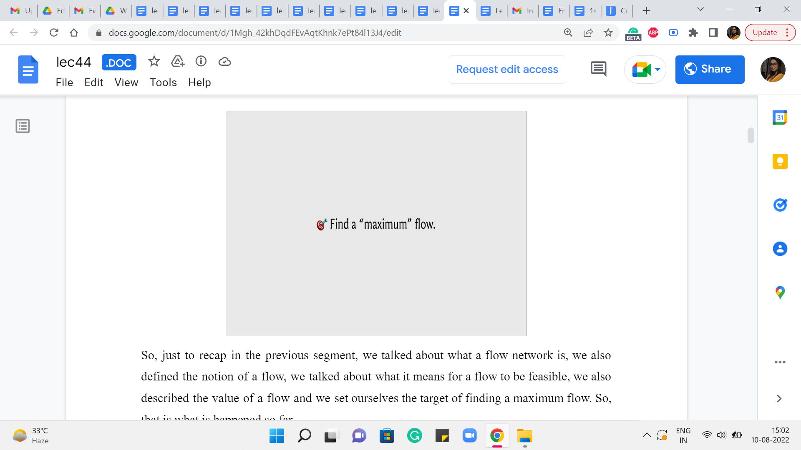Click the blue Share button
801x450 pixels.
point(710,69)
